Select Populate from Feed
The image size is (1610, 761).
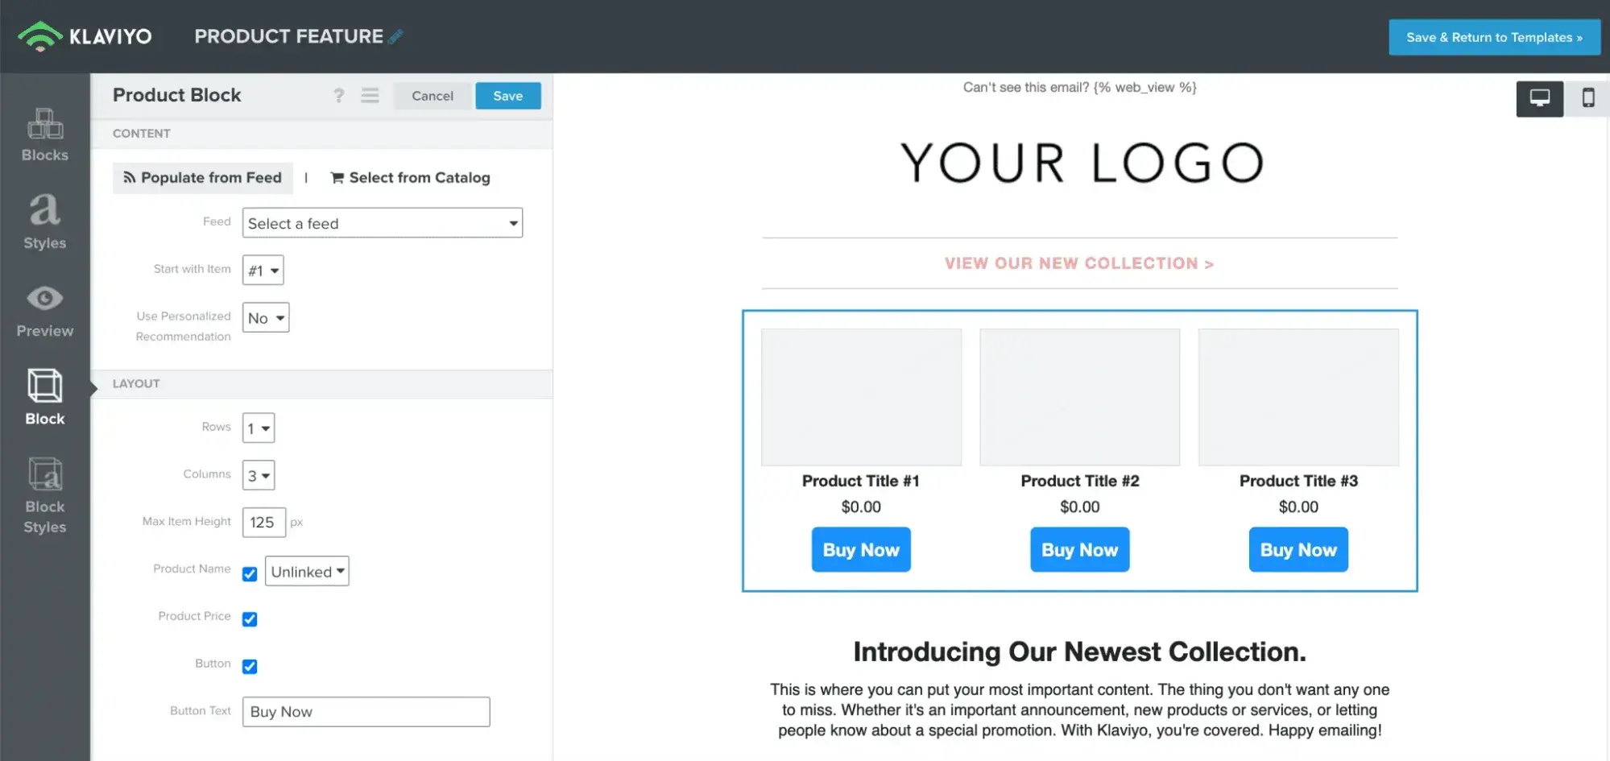[202, 177]
